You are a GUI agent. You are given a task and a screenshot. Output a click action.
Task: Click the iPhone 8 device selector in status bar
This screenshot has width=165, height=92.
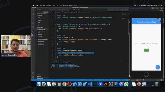click(118, 80)
